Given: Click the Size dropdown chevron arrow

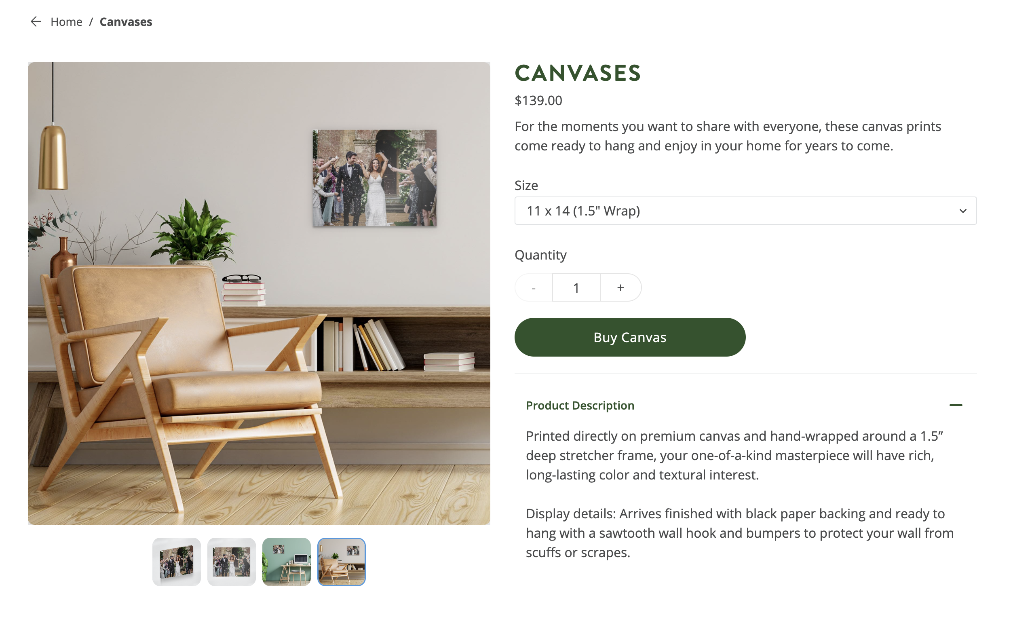Looking at the screenshot, I should [962, 211].
